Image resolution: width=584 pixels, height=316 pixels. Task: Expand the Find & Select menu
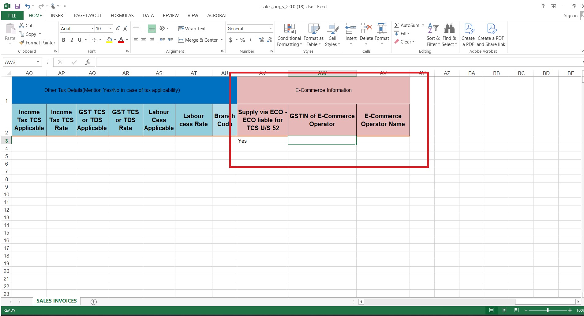pyautogui.click(x=449, y=35)
